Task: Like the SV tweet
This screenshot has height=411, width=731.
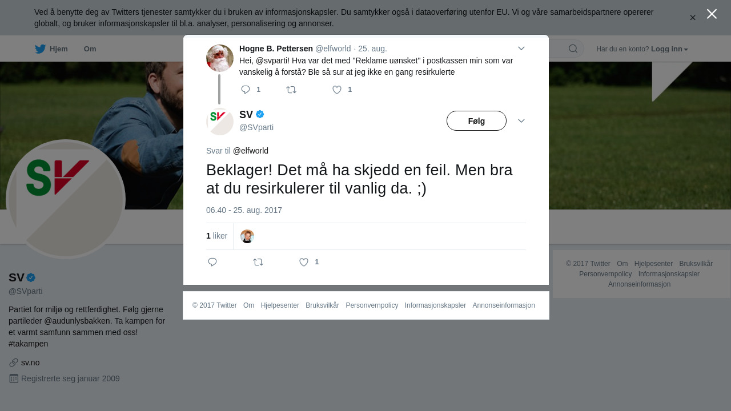Action: click(304, 262)
